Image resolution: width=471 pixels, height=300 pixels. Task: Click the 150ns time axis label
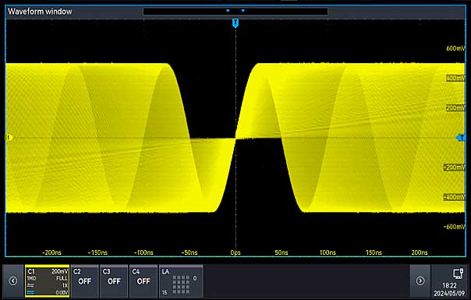coord(374,252)
